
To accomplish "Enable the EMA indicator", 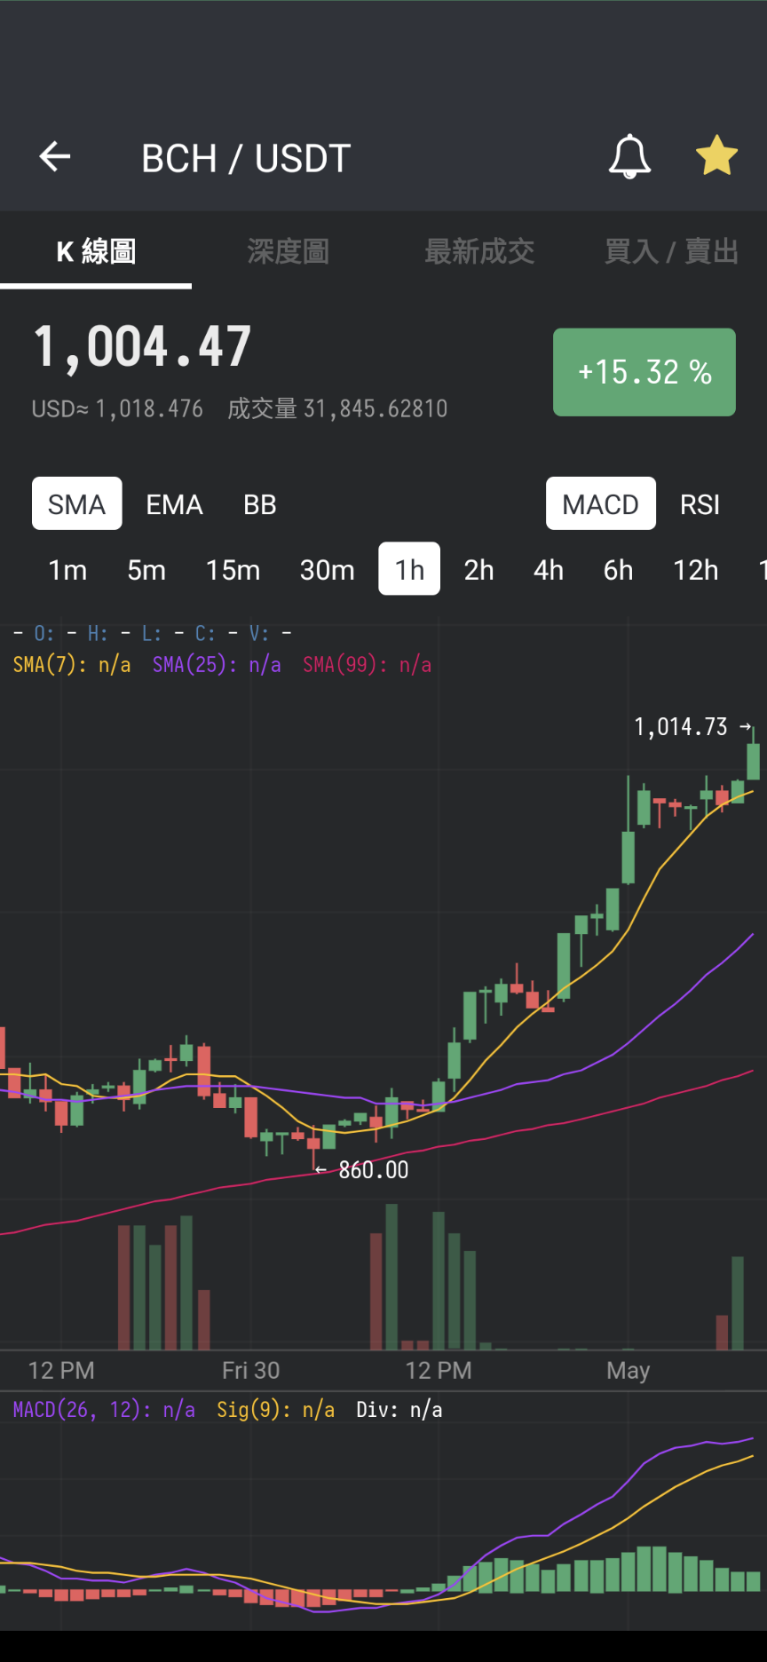I will pyautogui.click(x=174, y=504).
